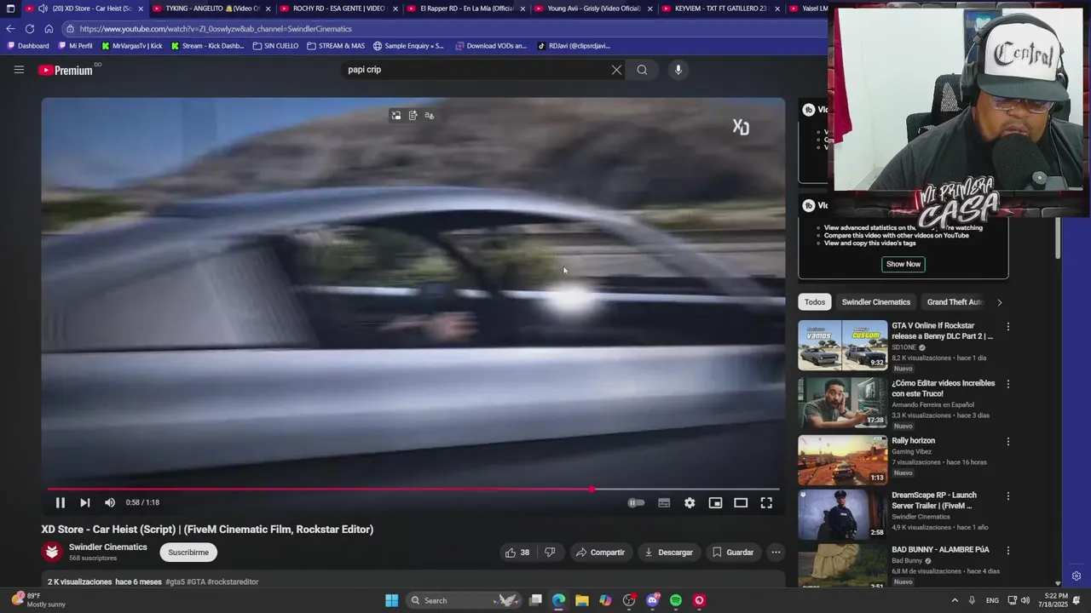
Task: Open the Rally horizon video thumbnail
Action: pyautogui.click(x=843, y=460)
